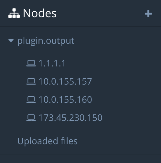Toggle the triangle next to plugin.output
Image resolution: width=161 pixels, height=163 pixels.
[11, 41]
